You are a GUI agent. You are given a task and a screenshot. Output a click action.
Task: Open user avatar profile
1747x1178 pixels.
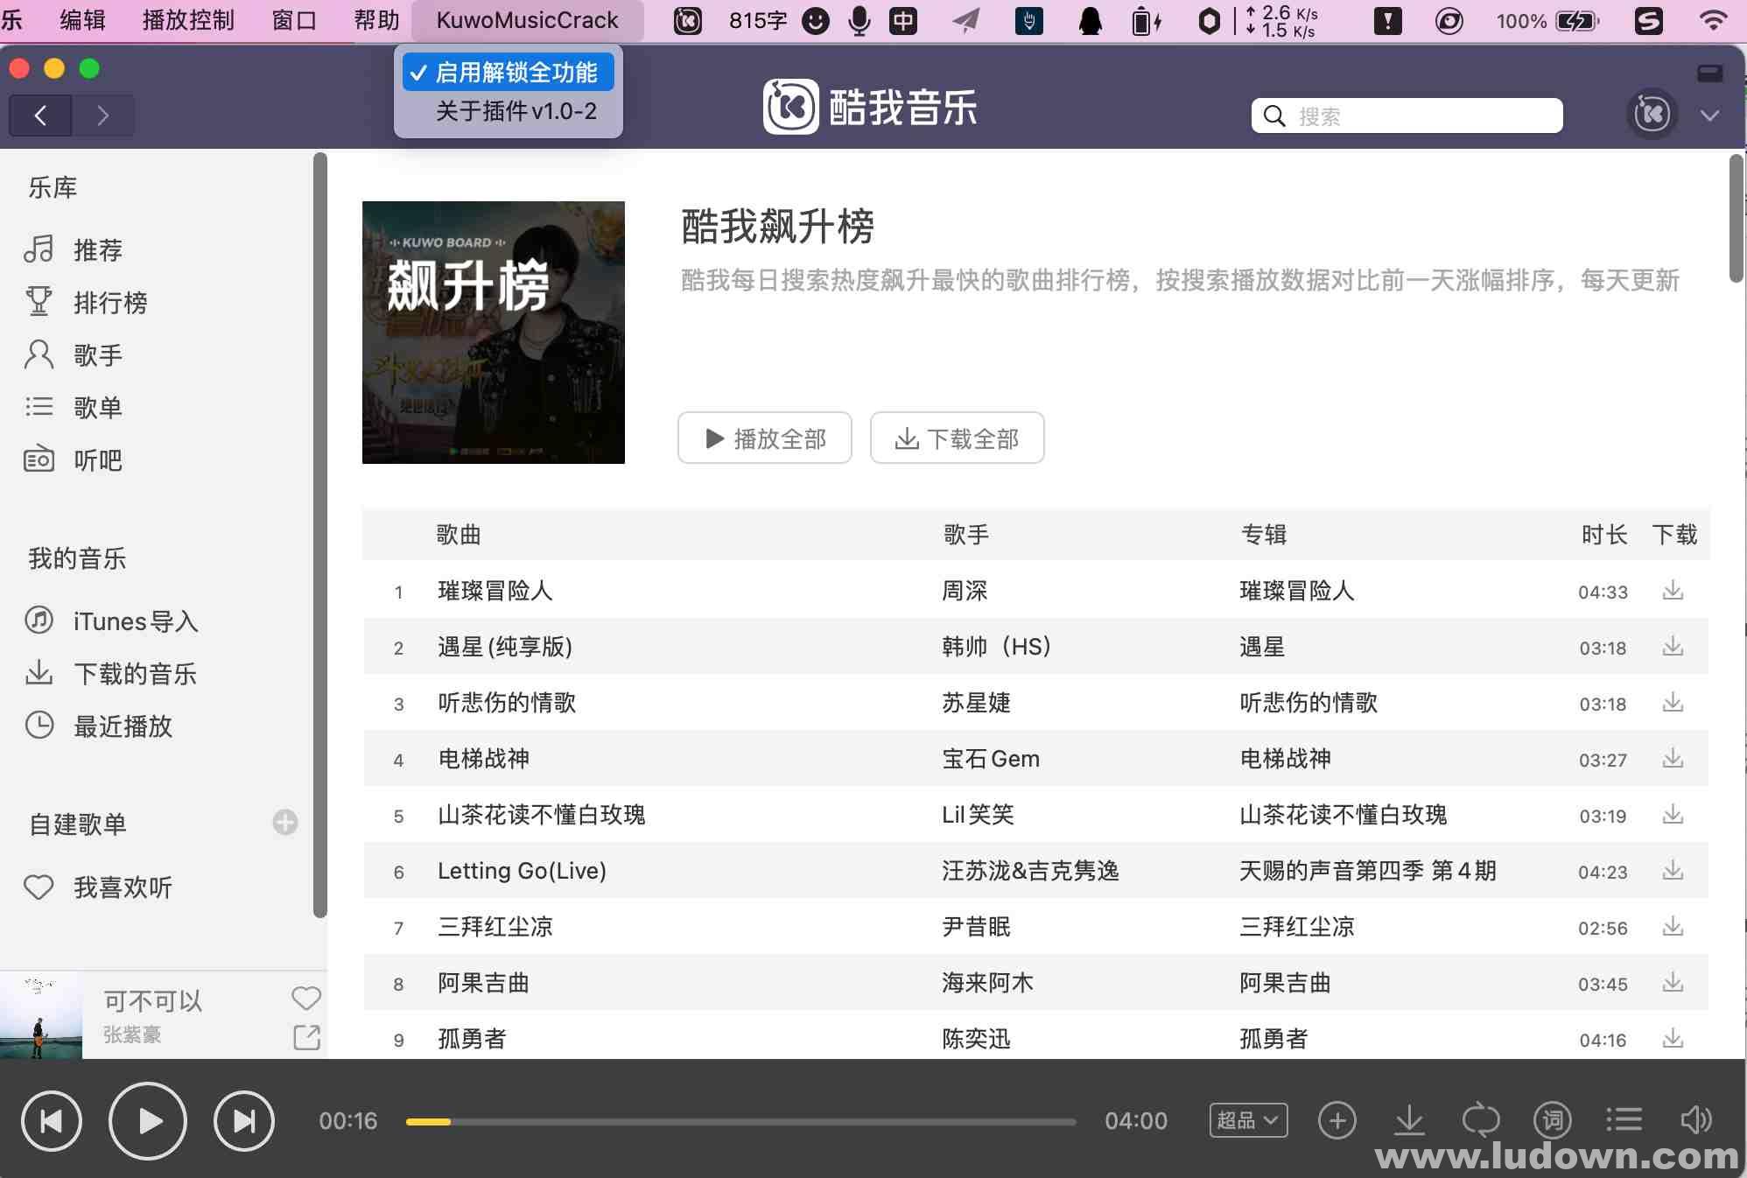[x=1652, y=114]
